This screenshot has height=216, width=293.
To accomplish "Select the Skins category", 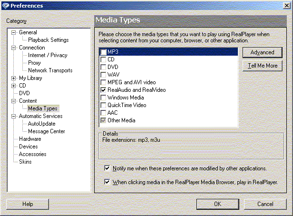I will pyautogui.click(x=25, y=162).
